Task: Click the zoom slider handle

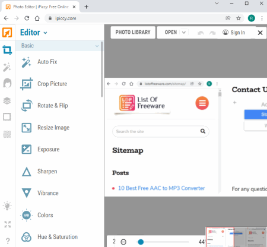Action: point(141,242)
